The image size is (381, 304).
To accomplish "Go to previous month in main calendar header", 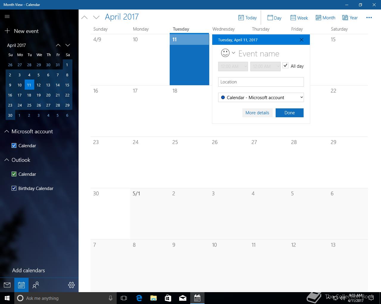I will pyautogui.click(x=85, y=18).
